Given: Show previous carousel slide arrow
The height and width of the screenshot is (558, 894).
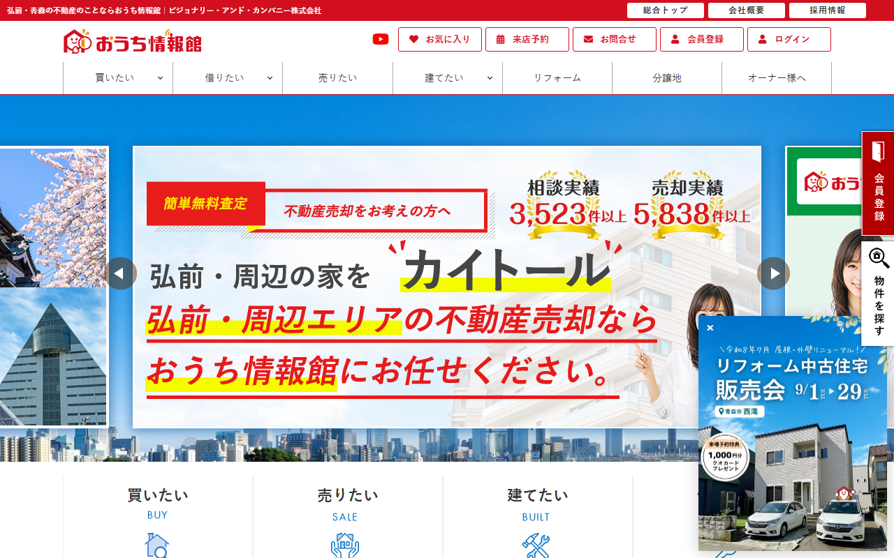Looking at the screenshot, I should 121,273.
